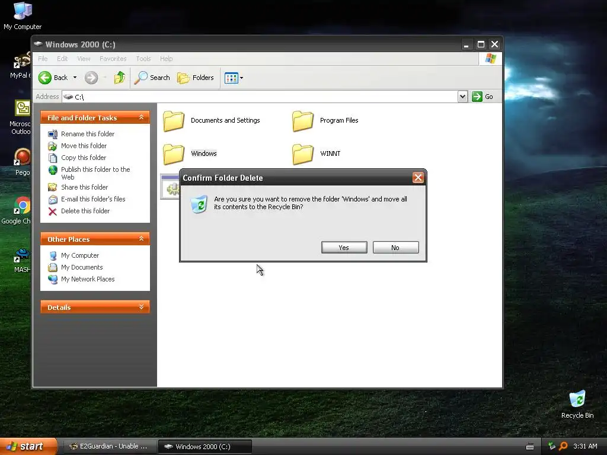Cancel deletion with the No button

[395, 248]
